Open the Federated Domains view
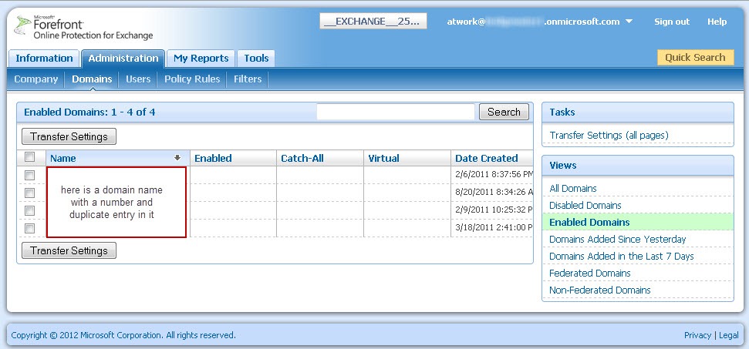This screenshot has width=749, height=349. (x=589, y=273)
